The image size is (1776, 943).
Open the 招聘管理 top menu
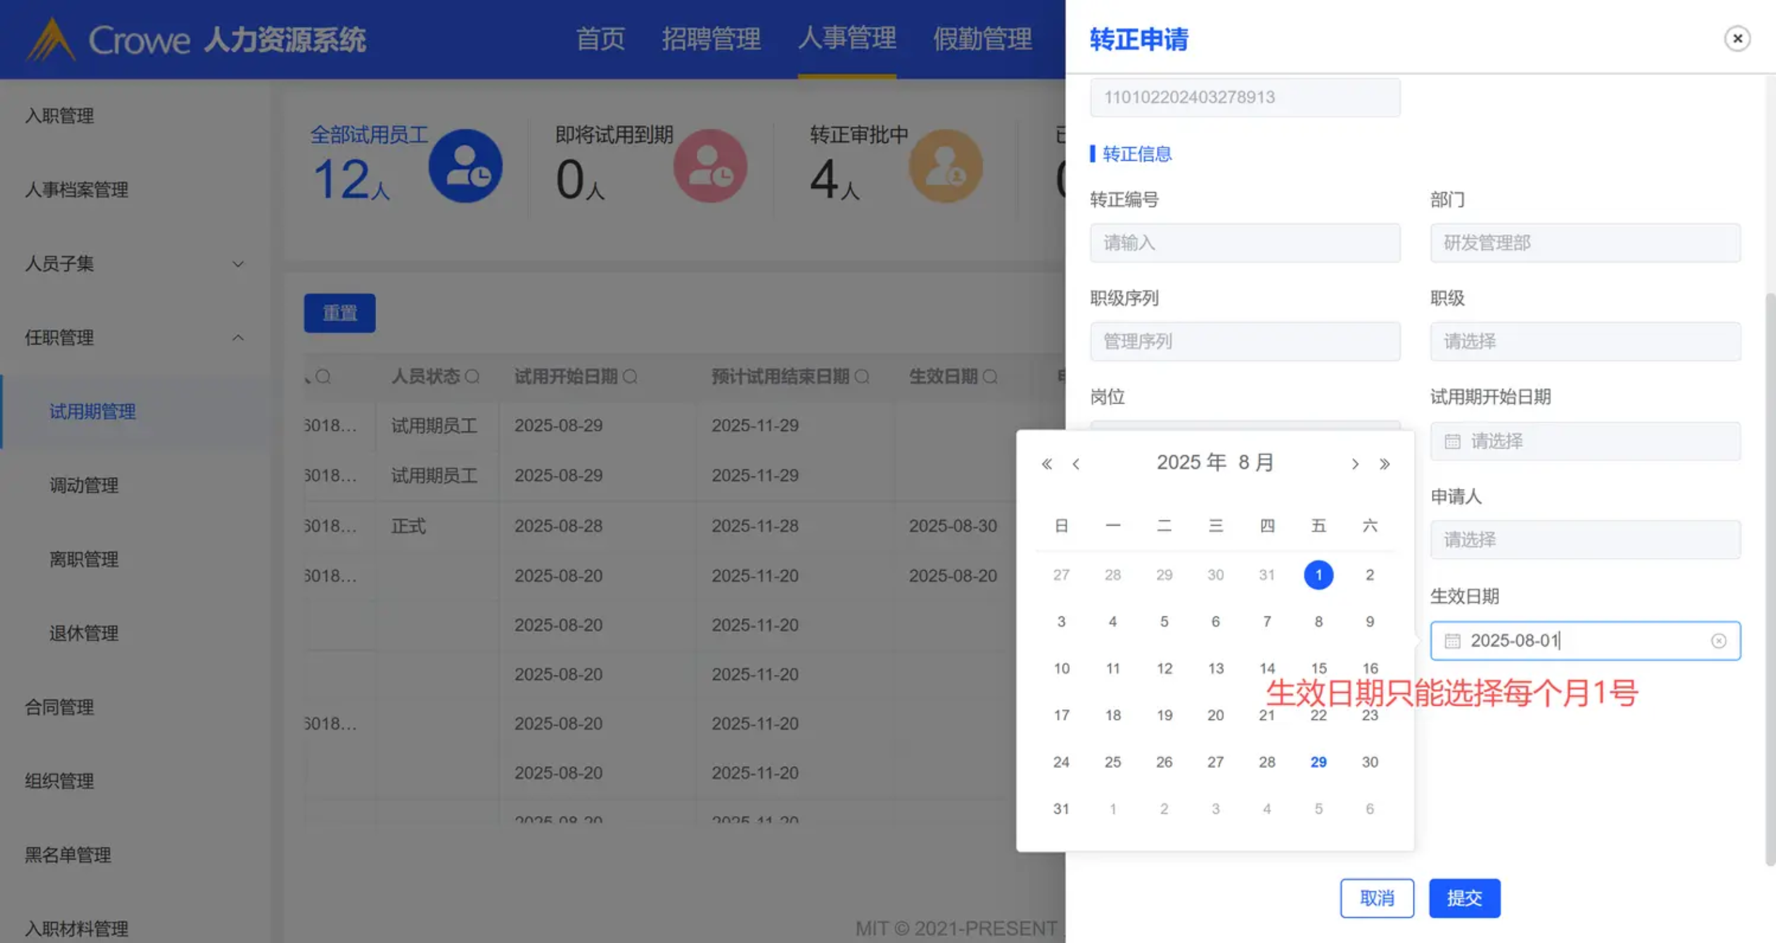click(711, 39)
